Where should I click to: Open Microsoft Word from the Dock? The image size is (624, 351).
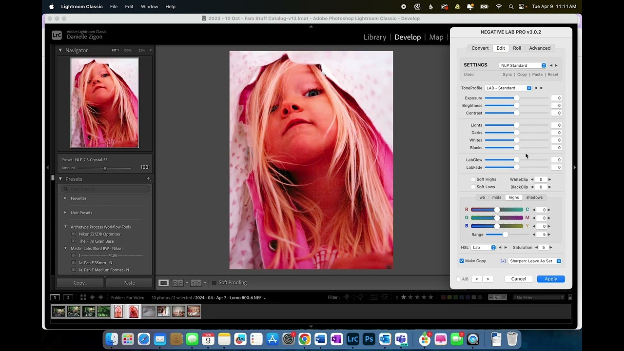(x=320, y=339)
